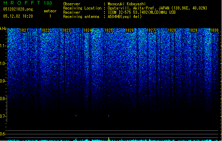Click the date stamp 05.12.02 18:20
This screenshot has height=141, width=222.
pyautogui.click(x=18, y=16)
